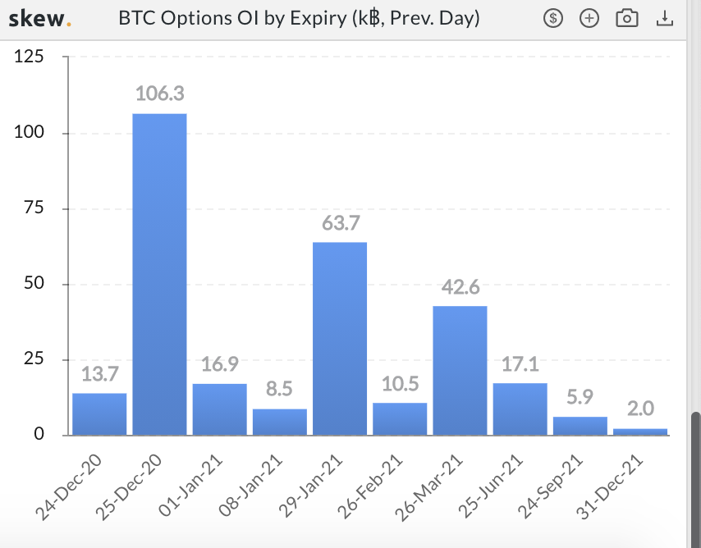Click the vertical scrollbar thumb at right

[695, 480]
